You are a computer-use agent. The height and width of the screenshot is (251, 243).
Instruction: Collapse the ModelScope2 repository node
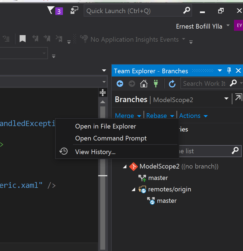tap(125, 167)
